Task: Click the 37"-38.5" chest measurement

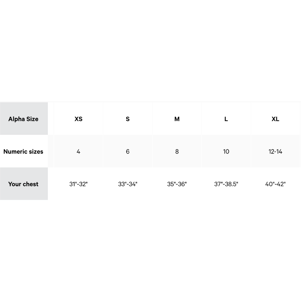Action: (226, 184)
